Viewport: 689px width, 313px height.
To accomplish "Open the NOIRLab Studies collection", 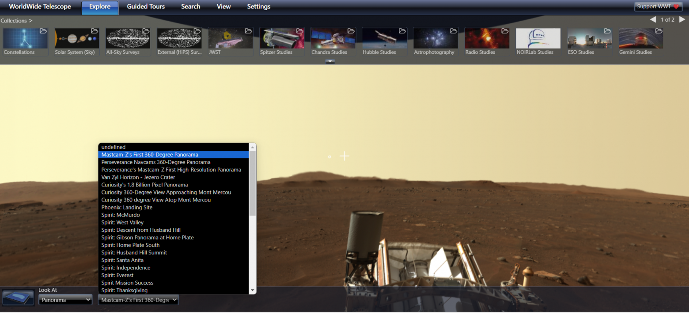I will point(538,42).
